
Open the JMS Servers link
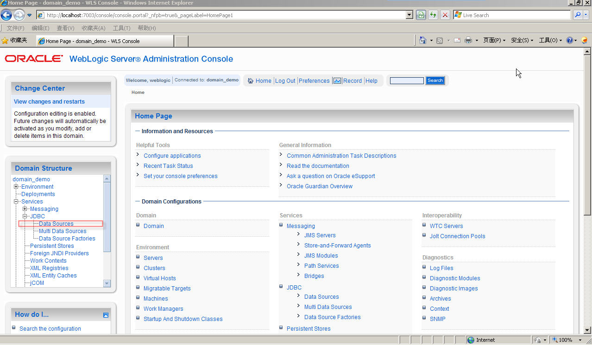(320, 235)
